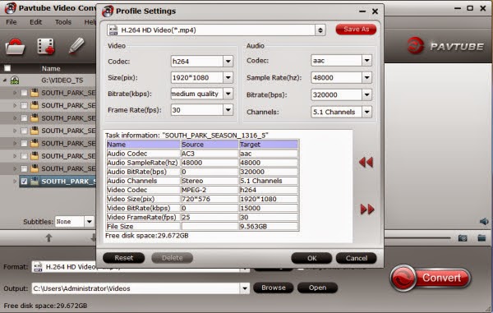The height and width of the screenshot is (313, 493).
Task: Click the Reset button
Action: point(124,258)
